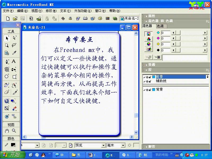This screenshot has width=212, height=159.
Task: Expand the 资源 panel
Action: (x=147, y=65)
